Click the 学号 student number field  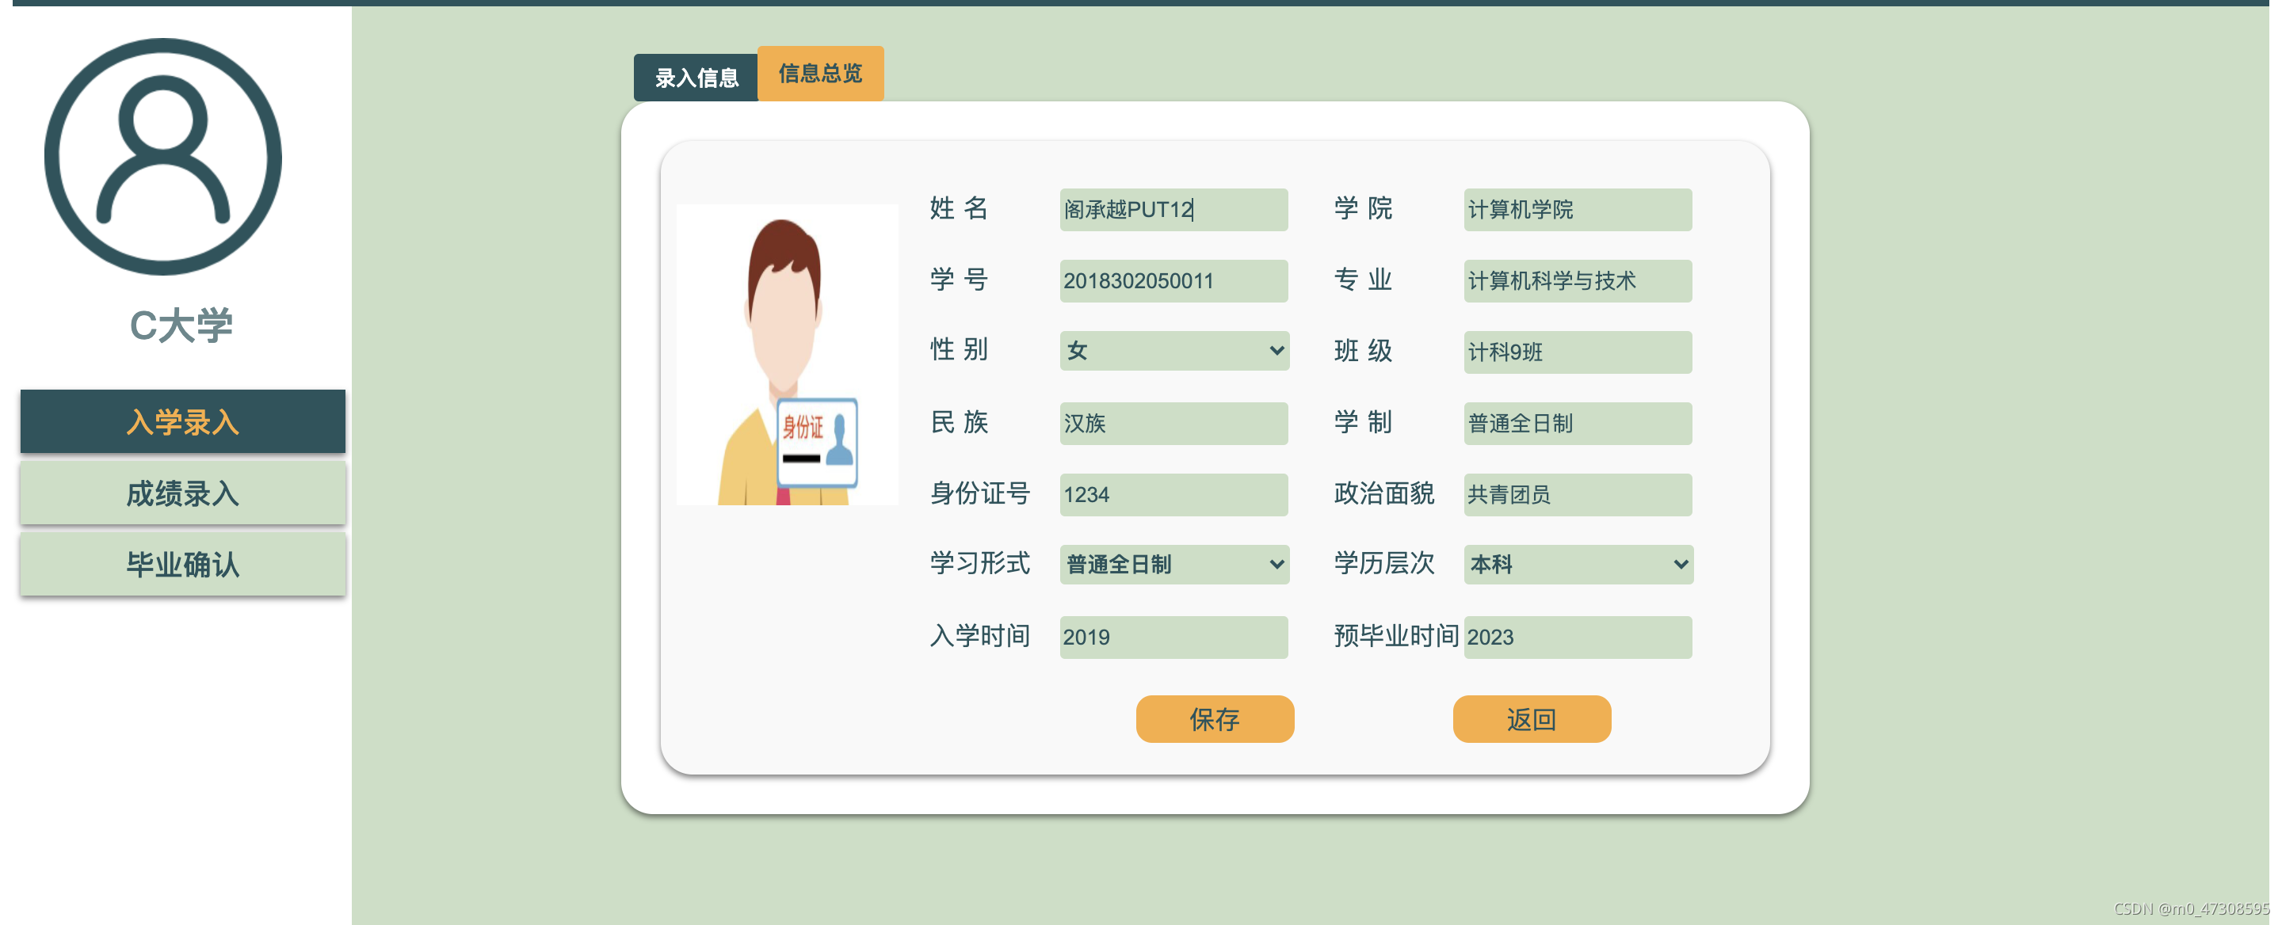point(1173,280)
